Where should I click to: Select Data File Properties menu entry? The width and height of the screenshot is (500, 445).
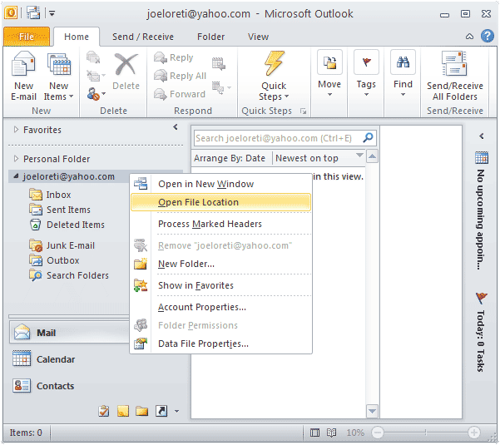click(203, 344)
